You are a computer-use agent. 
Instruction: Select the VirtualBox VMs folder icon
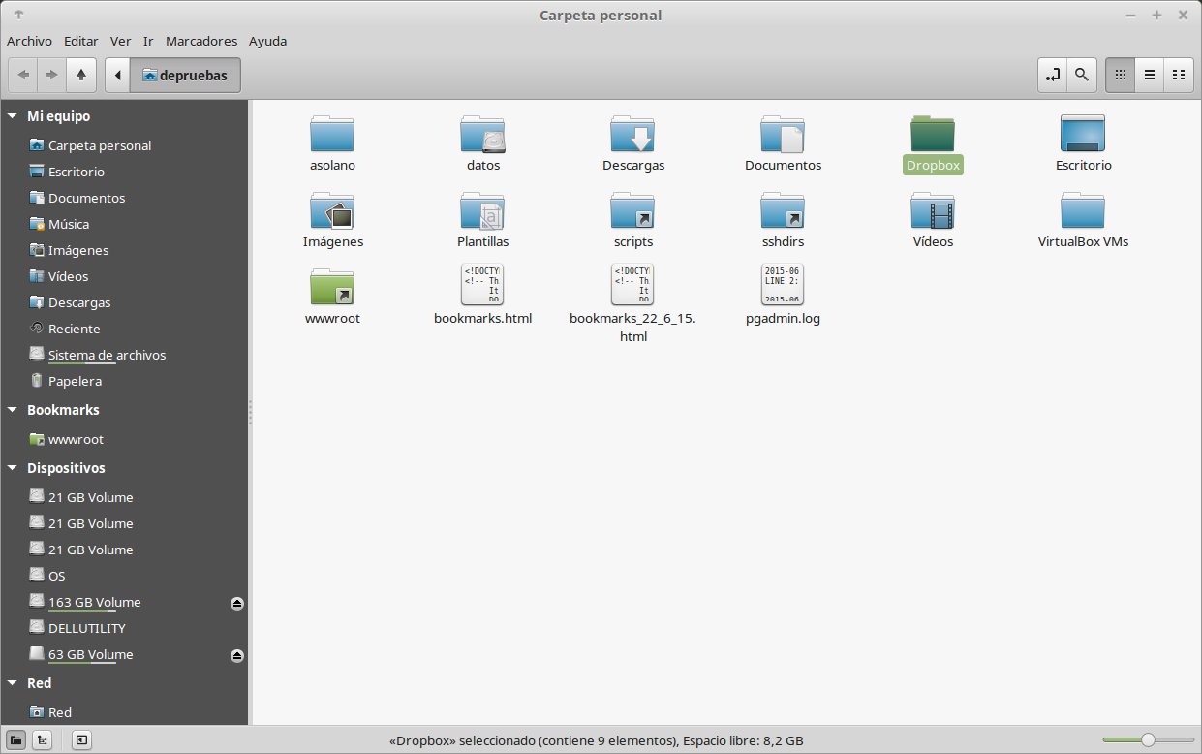click(x=1083, y=210)
